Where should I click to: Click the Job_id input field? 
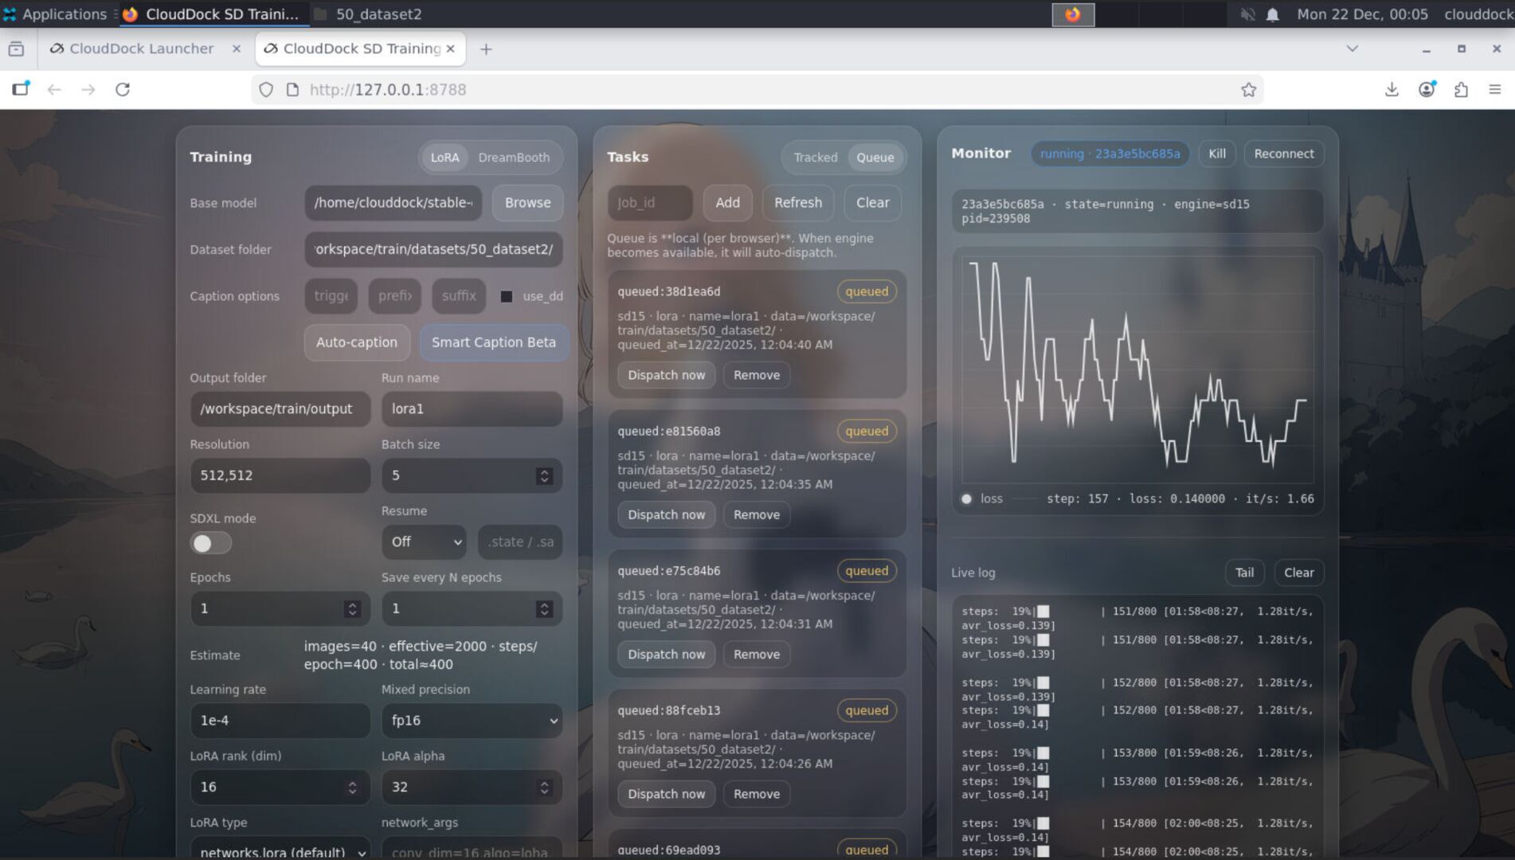[x=649, y=202]
